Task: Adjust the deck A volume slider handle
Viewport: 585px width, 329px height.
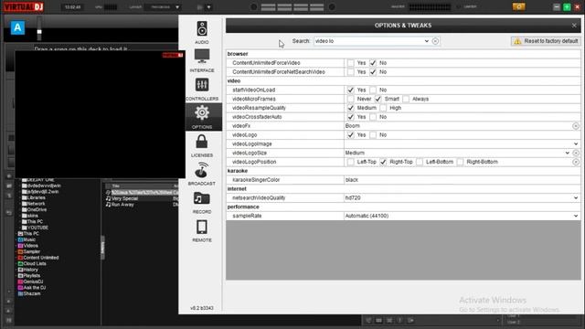Action: 39,32
